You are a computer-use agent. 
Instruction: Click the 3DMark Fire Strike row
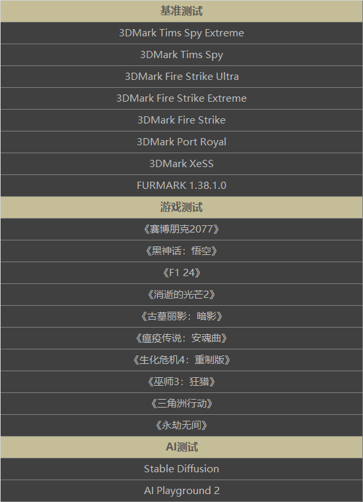point(181,120)
